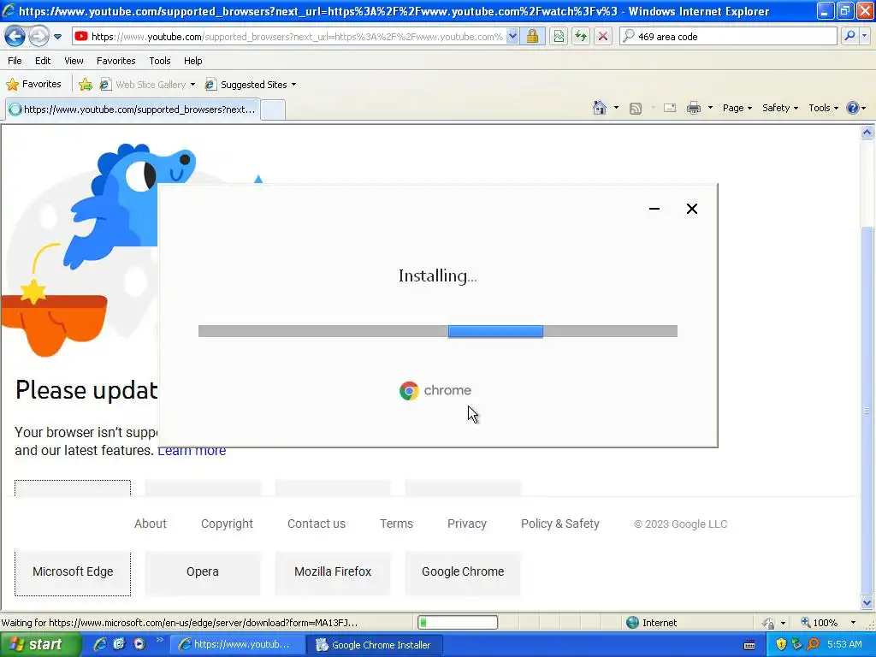Open the Safety command bar menu
The width and height of the screenshot is (876, 657).
(780, 108)
